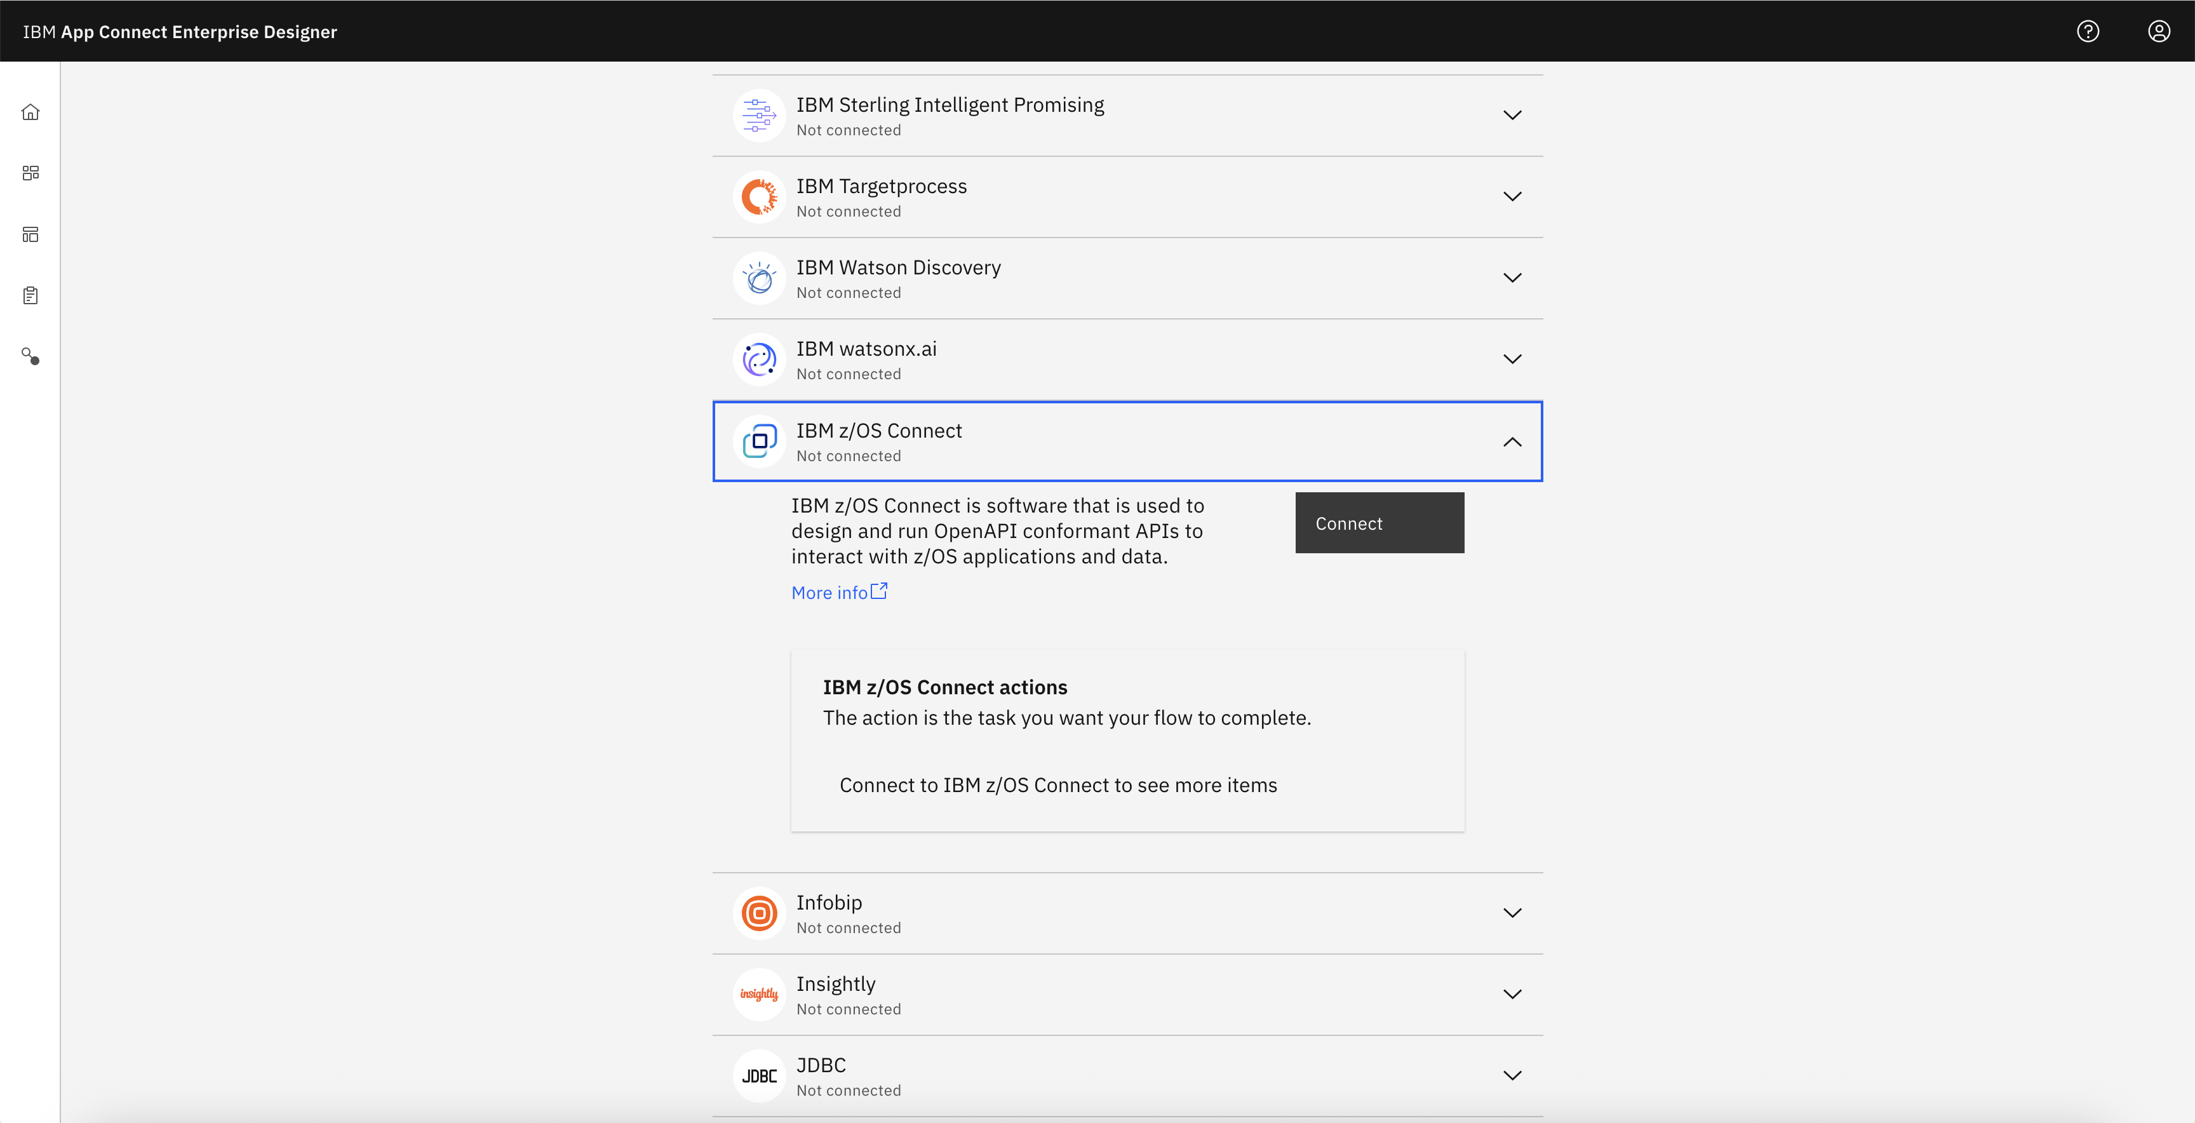
Task: Expand the IBM Sterling Intelligent Promising section
Action: (1512, 116)
